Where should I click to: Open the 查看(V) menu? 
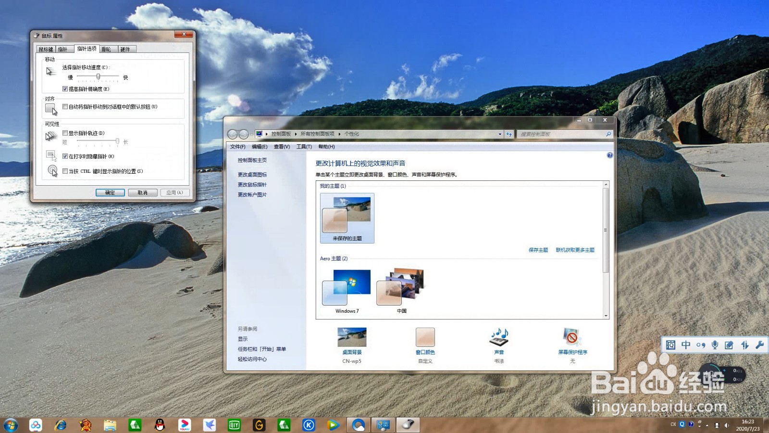282,147
